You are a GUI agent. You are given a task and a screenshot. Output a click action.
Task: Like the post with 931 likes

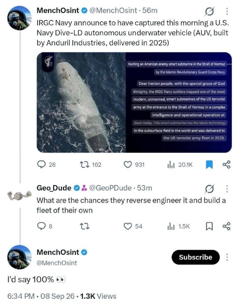[x=134, y=165]
